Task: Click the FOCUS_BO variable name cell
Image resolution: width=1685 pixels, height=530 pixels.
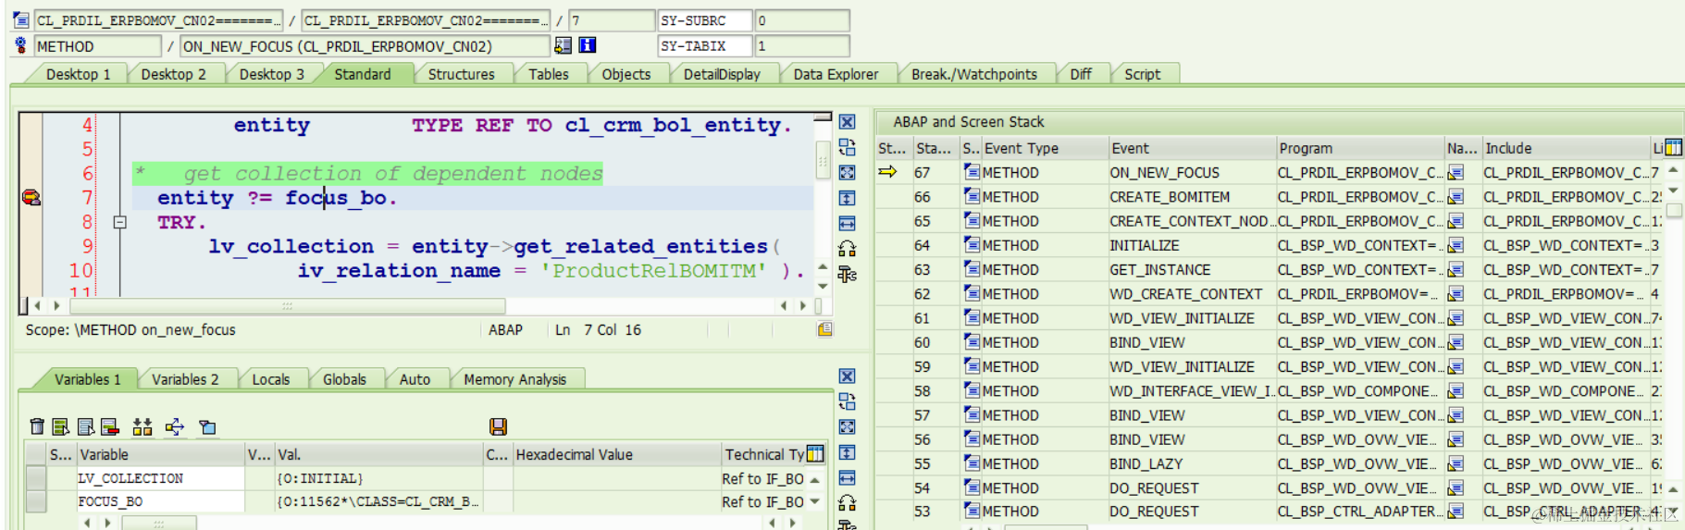Action: coord(159,501)
